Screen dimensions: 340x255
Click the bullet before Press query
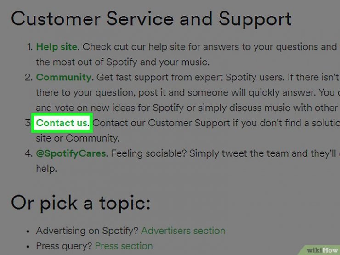coord(28,247)
